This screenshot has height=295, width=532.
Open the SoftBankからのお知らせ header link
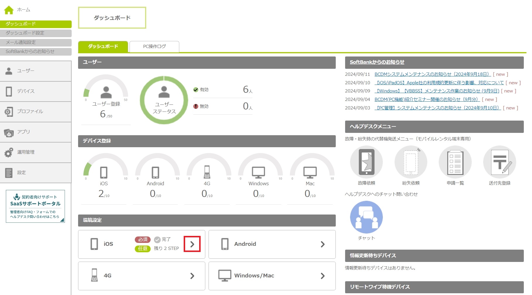coord(377,62)
